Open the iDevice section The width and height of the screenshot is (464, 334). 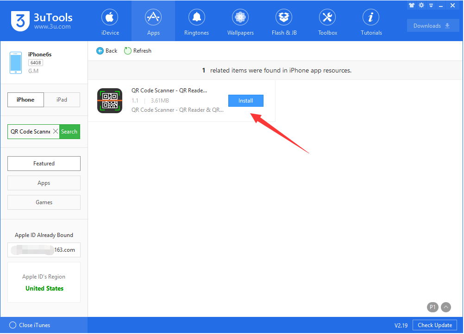coord(110,22)
